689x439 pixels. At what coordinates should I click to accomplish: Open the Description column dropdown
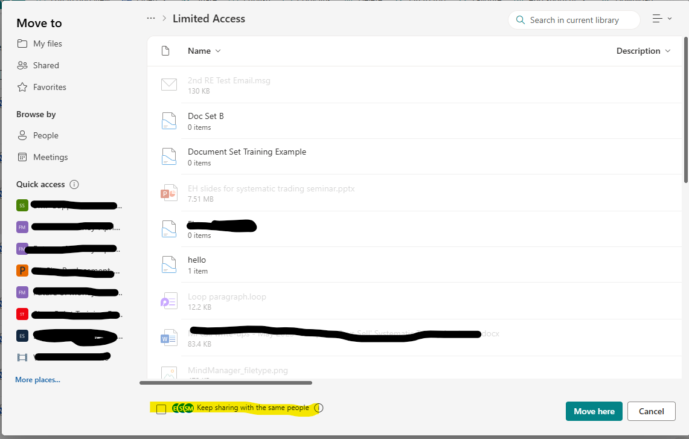pyautogui.click(x=668, y=51)
